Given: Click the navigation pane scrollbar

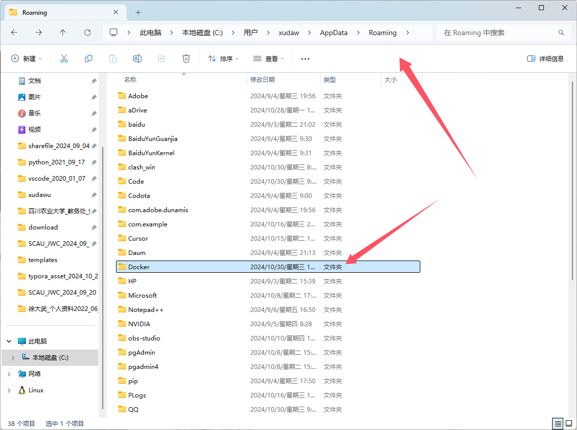Looking at the screenshot, I should coord(103,278).
